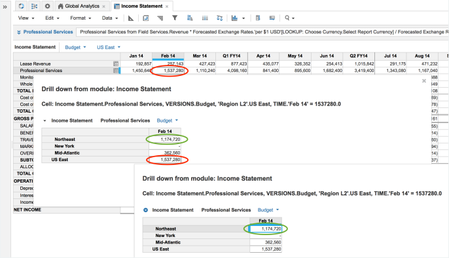Screen dimensions: 449x258
Task: Open the Data menu
Action: coord(110,18)
